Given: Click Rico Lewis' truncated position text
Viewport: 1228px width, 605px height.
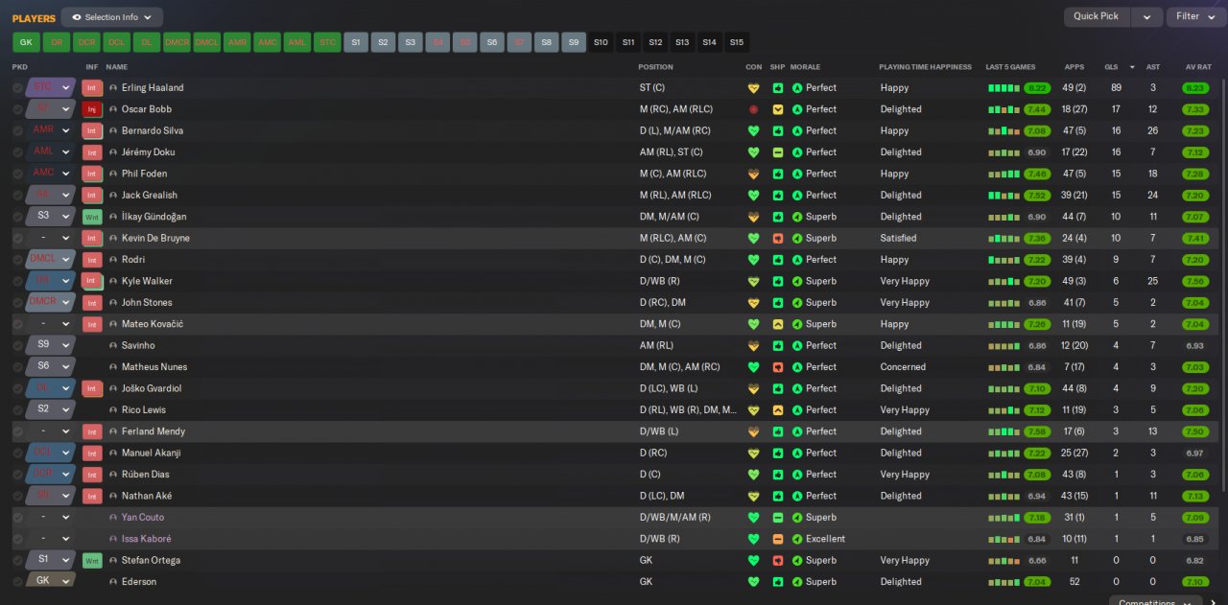Looking at the screenshot, I should pyautogui.click(x=688, y=409).
